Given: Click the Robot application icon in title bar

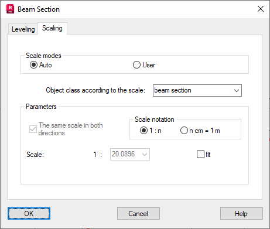Looking at the screenshot, I should pyautogui.click(x=10, y=9).
